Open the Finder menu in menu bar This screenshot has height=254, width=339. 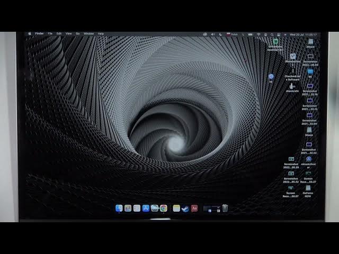(39, 34)
